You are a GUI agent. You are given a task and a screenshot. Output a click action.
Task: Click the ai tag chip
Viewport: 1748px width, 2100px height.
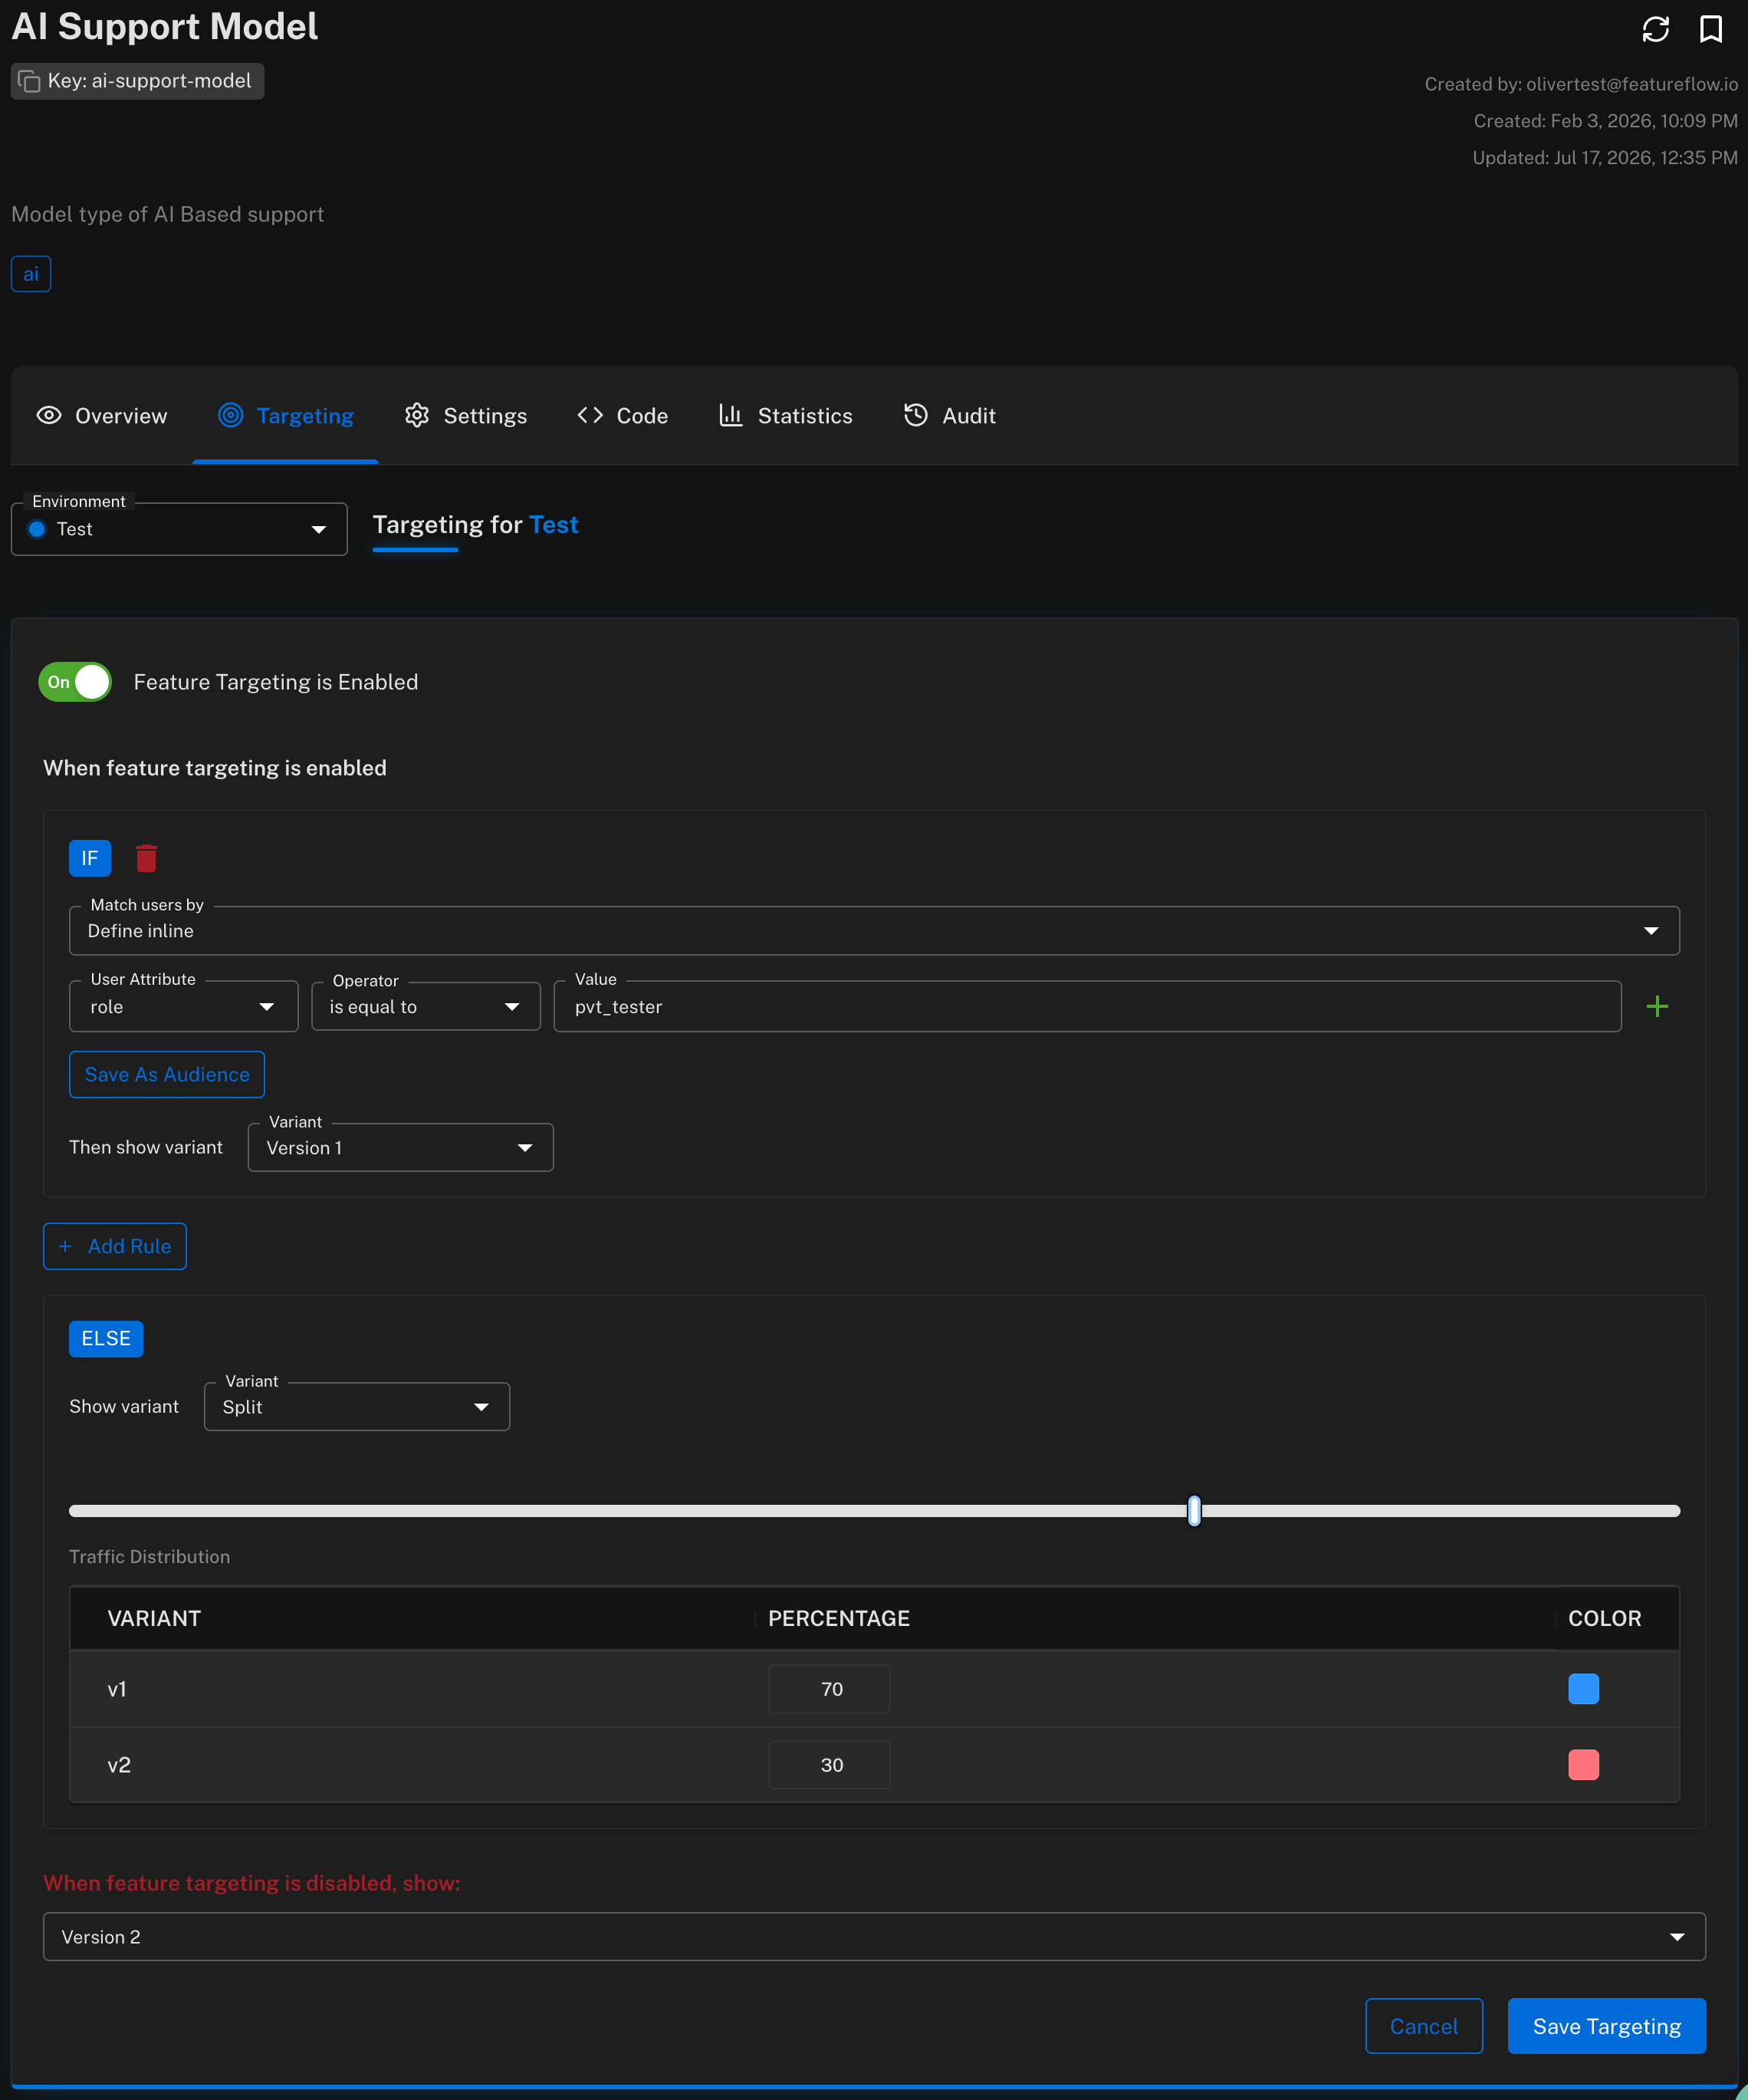click(31, 274)
